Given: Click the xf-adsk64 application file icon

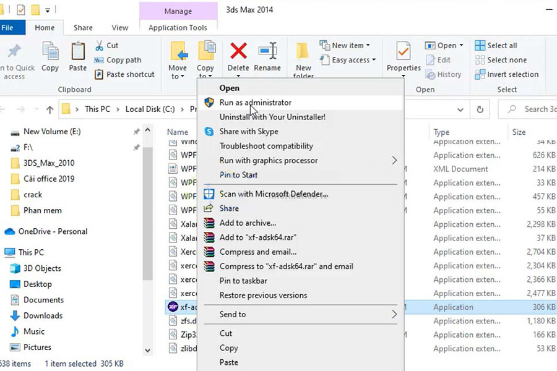Looking at the screenshot, I should click(173, 307).
